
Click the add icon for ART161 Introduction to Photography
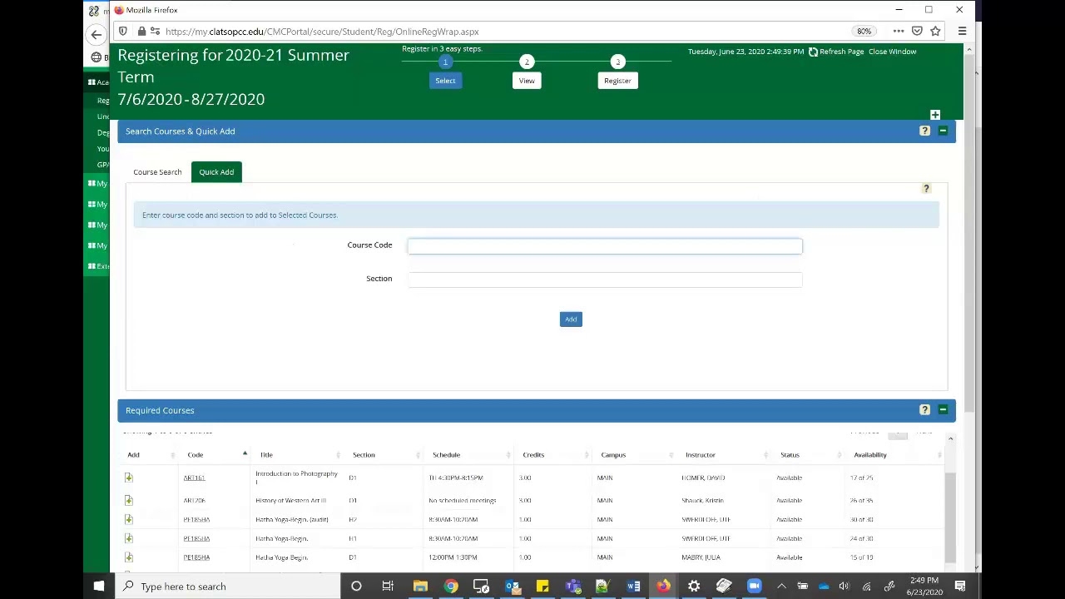pos(128,477)
